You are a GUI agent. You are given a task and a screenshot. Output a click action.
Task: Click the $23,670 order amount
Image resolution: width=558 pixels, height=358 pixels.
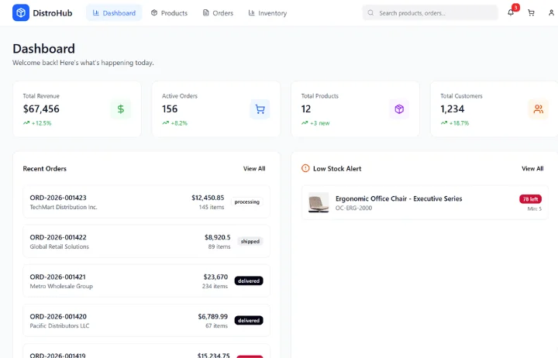pos(215,277)
